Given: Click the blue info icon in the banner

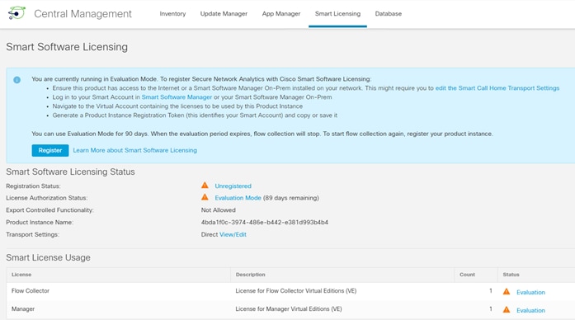Looking at the screenshot, I should tap(16, 80).
